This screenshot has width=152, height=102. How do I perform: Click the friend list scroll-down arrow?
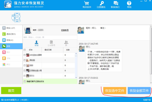(x=76, y=78)
